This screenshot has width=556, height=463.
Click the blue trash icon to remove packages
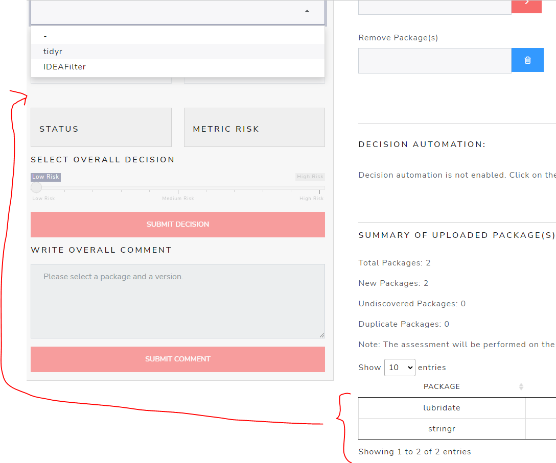pyautogui.click(x=527, y=60)
